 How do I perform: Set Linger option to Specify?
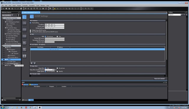[x=57, y=71]
